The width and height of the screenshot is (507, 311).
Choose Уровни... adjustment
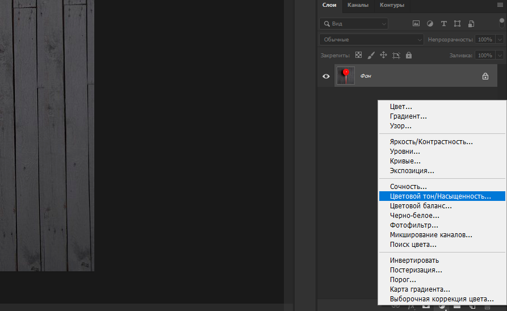(442, 152)
